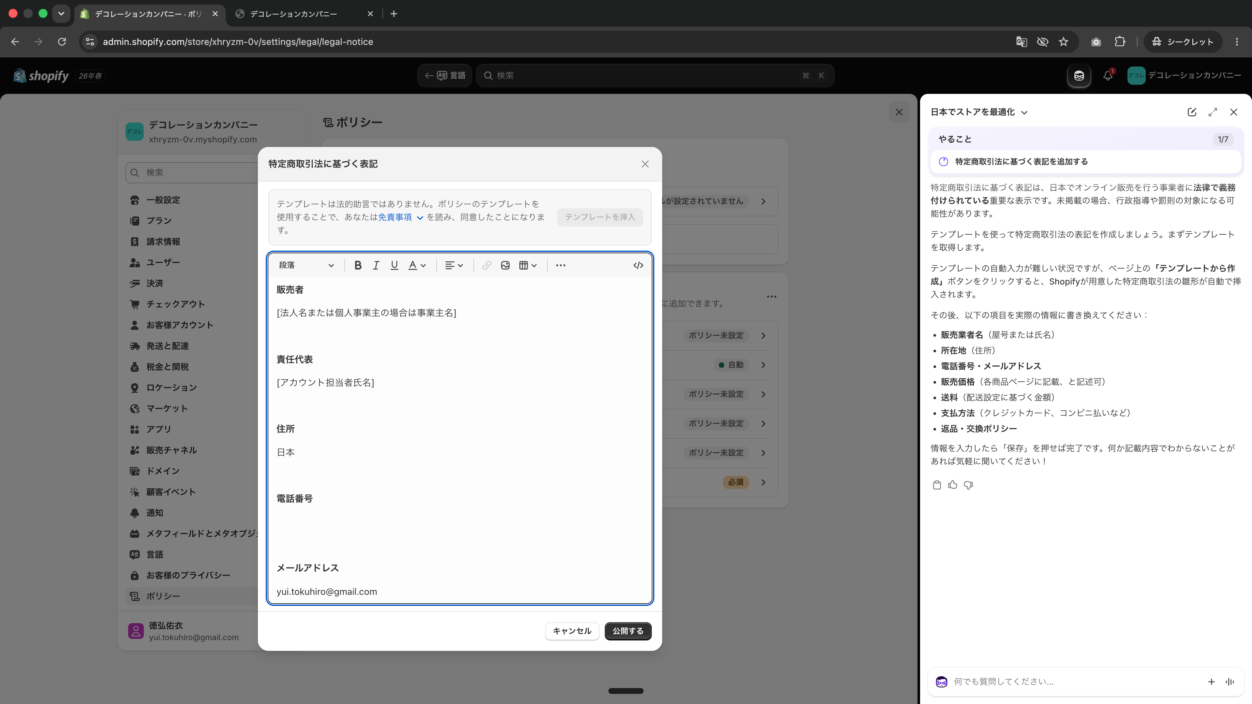Toggle underline formatting in editor toolbar
This screenshot has height=704, width=1252.
point(394,265)
